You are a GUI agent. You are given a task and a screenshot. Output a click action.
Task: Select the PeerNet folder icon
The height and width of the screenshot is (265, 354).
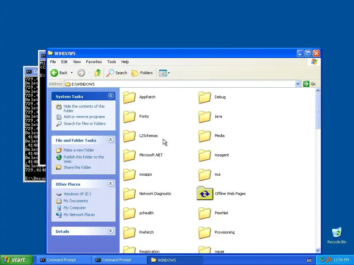(x=205, y=213)
